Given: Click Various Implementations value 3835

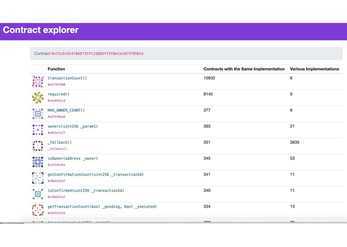Looking at the screenshot, I should pyautogui.click(x=295, y=142).
